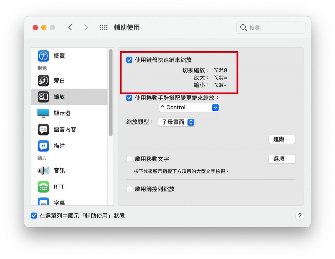Click the sidebar vertical scrollbar
Viewport: 335px width, 259px height.
(x=111, y=93)
